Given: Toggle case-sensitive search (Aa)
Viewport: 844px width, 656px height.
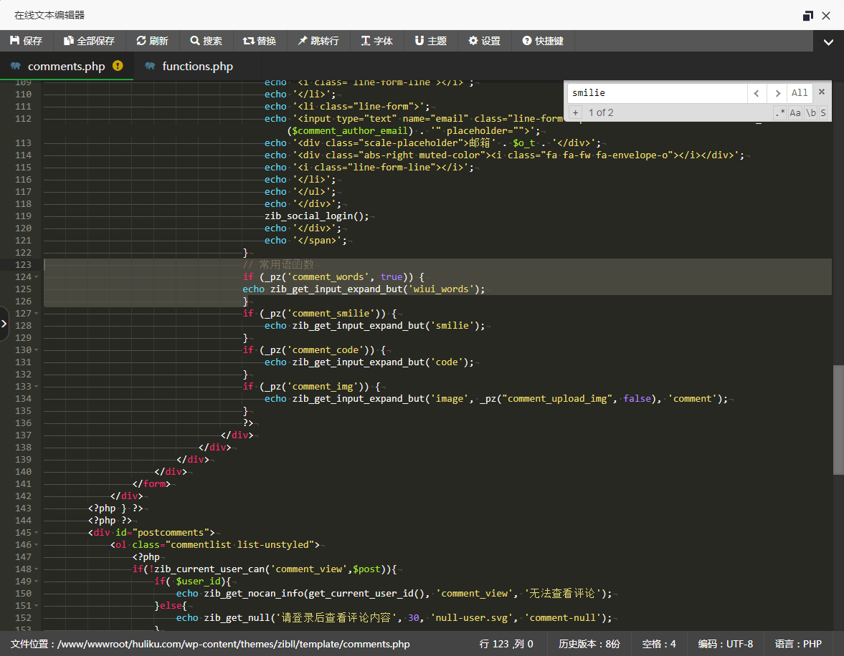Looking at the screenshot, I should point(795,112).
